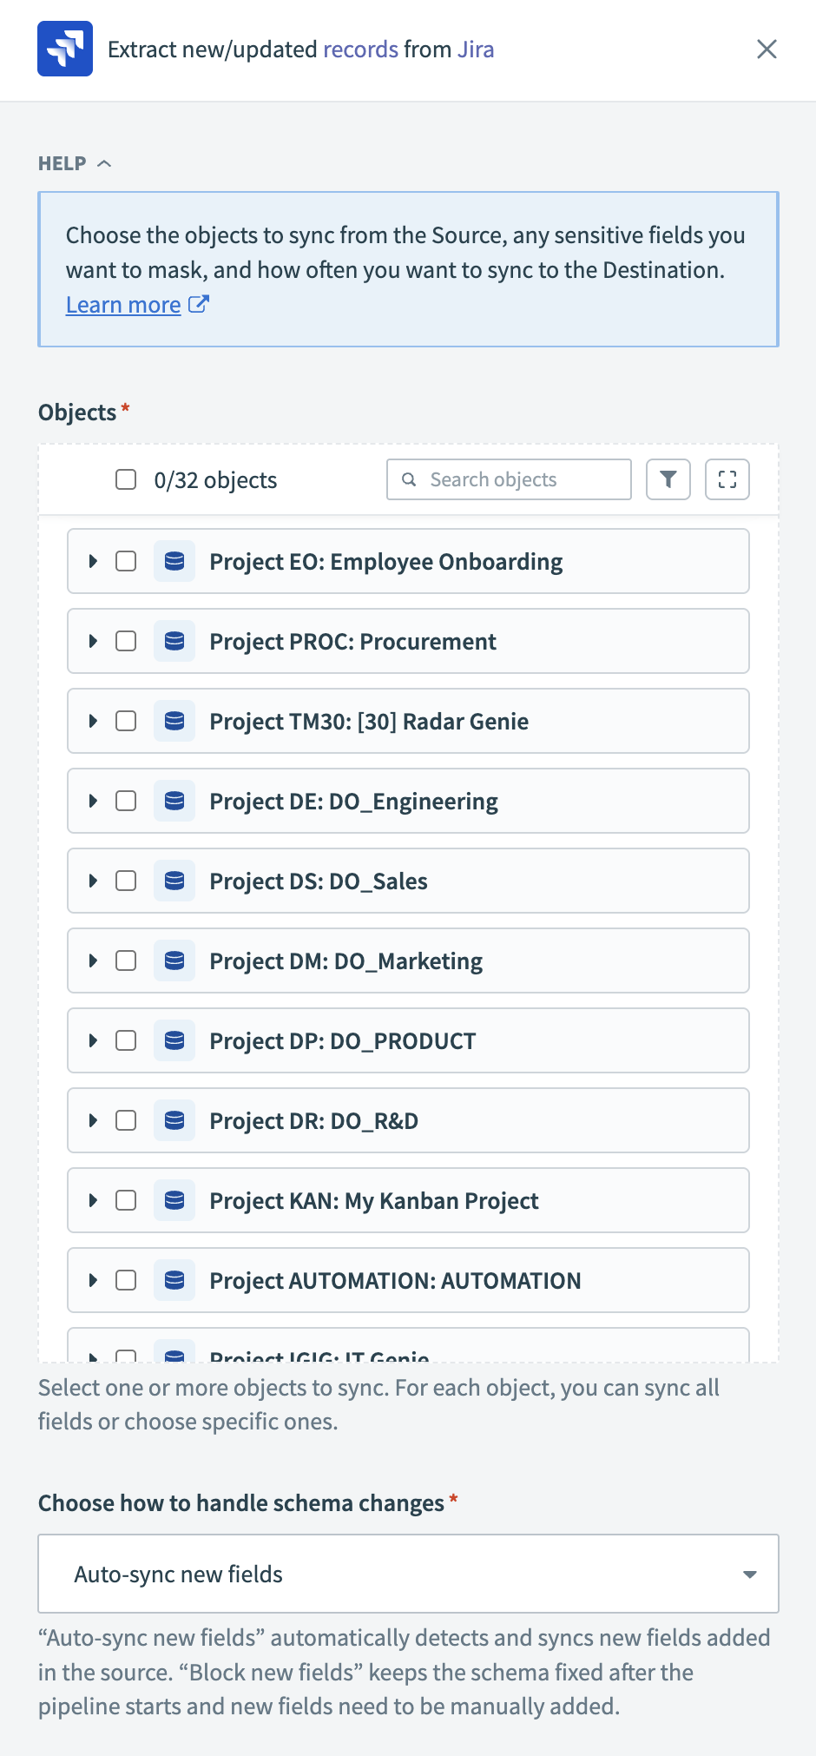Open the Auto-sync new fields dropdown
The height and width of the screenshot is (1756, 816).
pyautogui.click(x=408, y=1574)
